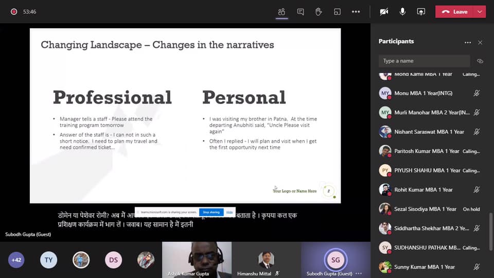Open the share content tray
This screenshot has height=278, width=494.
[x=421, y=12]
